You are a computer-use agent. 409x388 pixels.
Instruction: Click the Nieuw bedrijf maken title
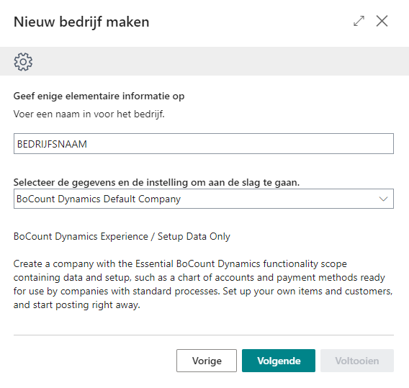[x=81, y=22]
